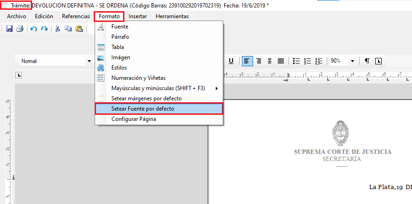
Task: Click the Save floppy disk icon
Action: pos(9,29)
